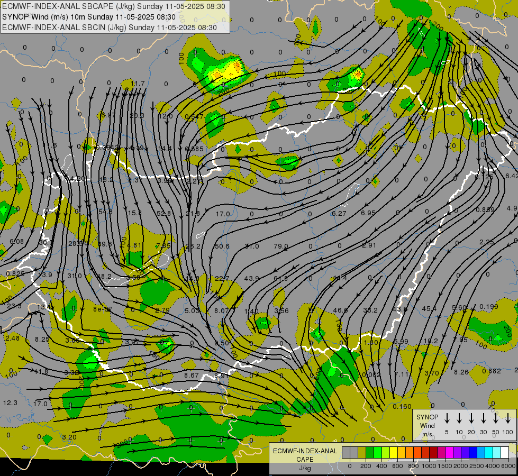Image resolution: width=518 pixels, height=476 pixels.
Task: Click the '8e-07' value on the map
Action: (x=103, y=309)
